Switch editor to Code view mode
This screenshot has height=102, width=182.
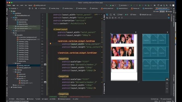[156, 11]
